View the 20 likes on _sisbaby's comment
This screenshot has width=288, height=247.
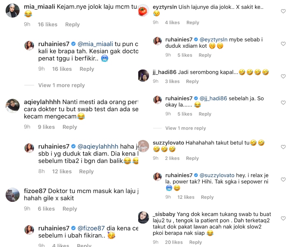point(174,242)
